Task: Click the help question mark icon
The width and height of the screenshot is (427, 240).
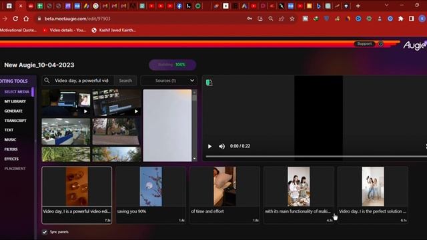Action: 381,44
